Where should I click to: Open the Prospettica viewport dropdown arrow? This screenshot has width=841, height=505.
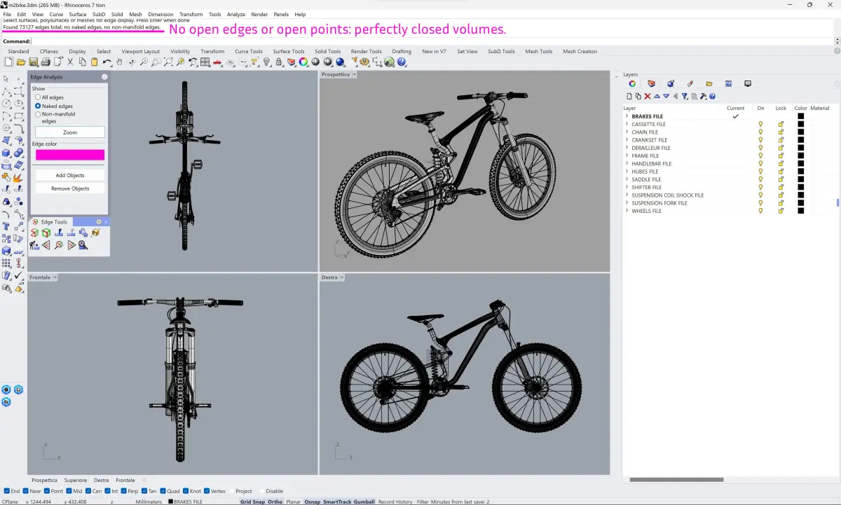(355, 74)
